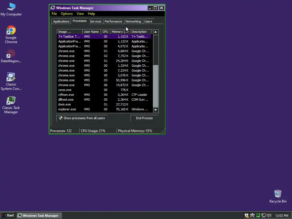Sort by the User Name column header
292x219 pixels.
pos(92,32)
